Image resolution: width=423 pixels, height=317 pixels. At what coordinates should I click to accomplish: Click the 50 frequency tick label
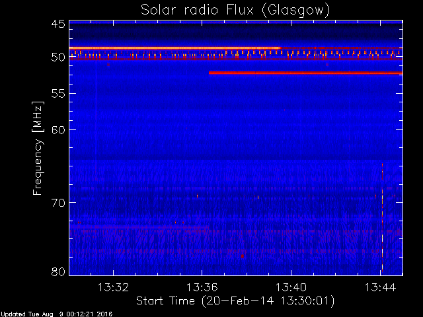coord(58,57)
